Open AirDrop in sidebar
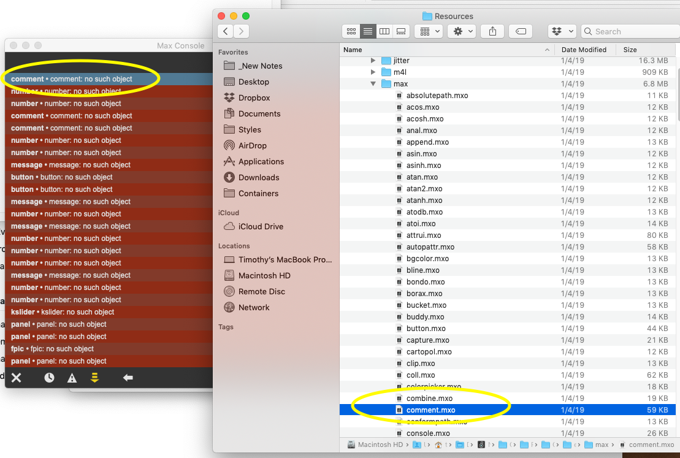The width and height of the screenshot is (680, 458). [245, 146]
